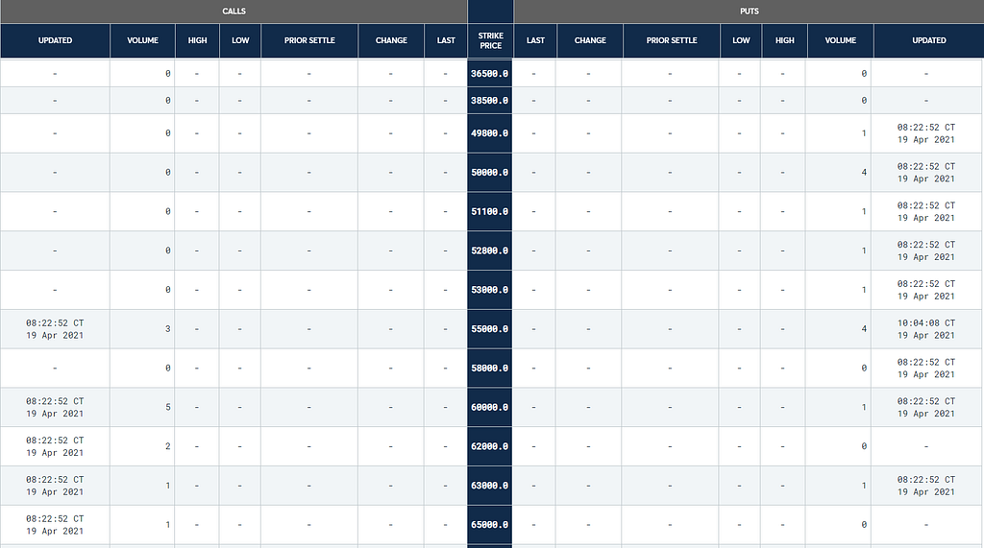Screen dimensions: 984x548
Task: Click calls updated time in 63000.0 row
Action: click(x=55, y=486)
